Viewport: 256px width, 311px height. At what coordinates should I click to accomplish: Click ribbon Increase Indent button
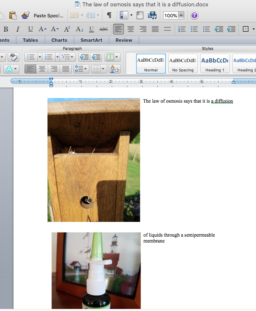(x=96, y=57)
